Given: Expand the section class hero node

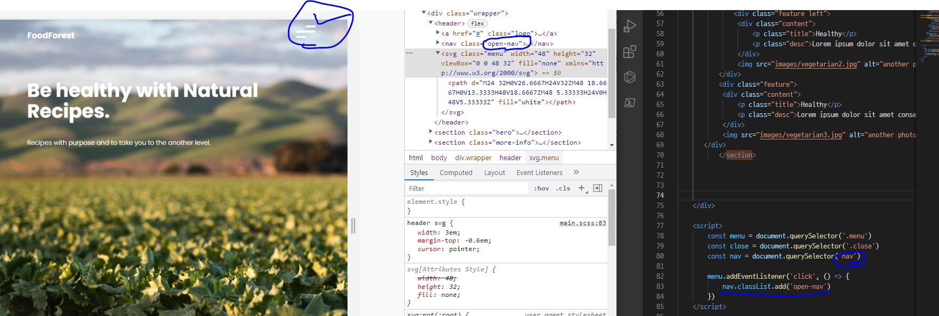Looking at the screenshot, I should (x=431, y=132).
